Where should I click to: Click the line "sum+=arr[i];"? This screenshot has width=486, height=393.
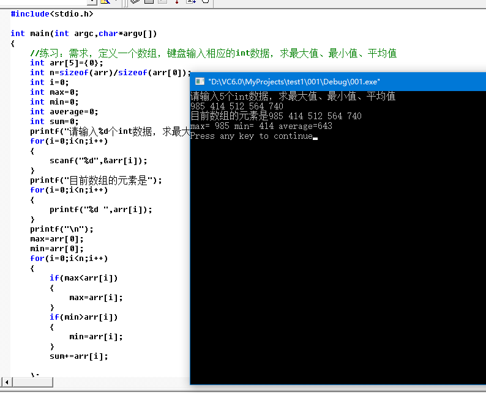point(79,356)
